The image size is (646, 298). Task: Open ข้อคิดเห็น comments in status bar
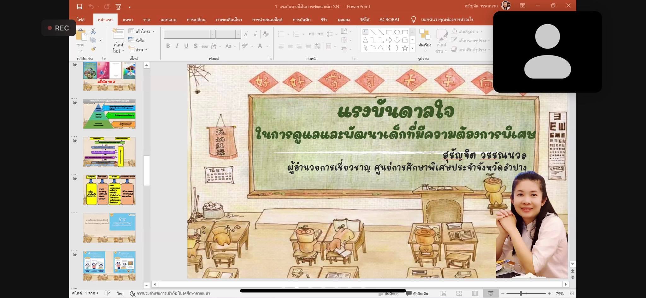(x=417, y=294)
